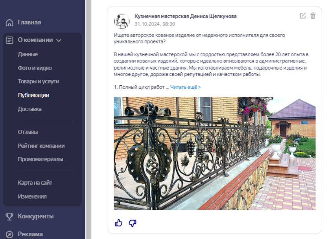Click the document icon beside О компании
The height and width of the screenshot is (239, 328).
point(9,40)
